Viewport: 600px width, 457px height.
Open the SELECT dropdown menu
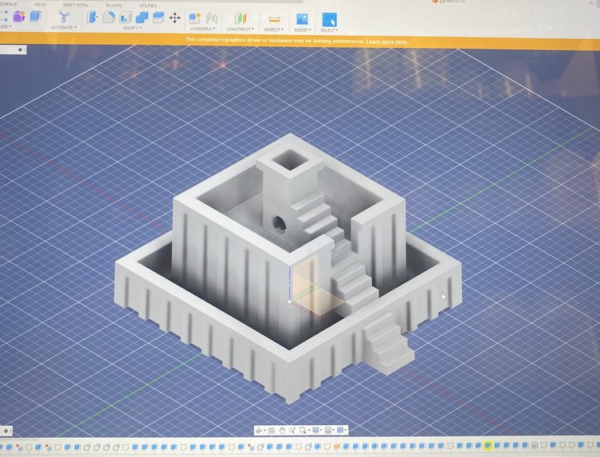pos(329,30)
